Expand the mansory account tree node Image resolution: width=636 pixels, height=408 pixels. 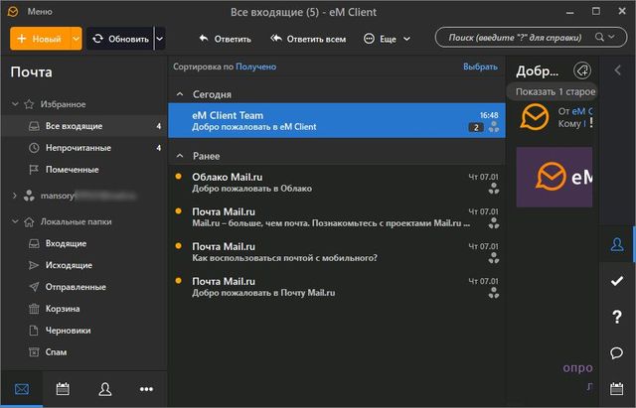coord(14,196)
